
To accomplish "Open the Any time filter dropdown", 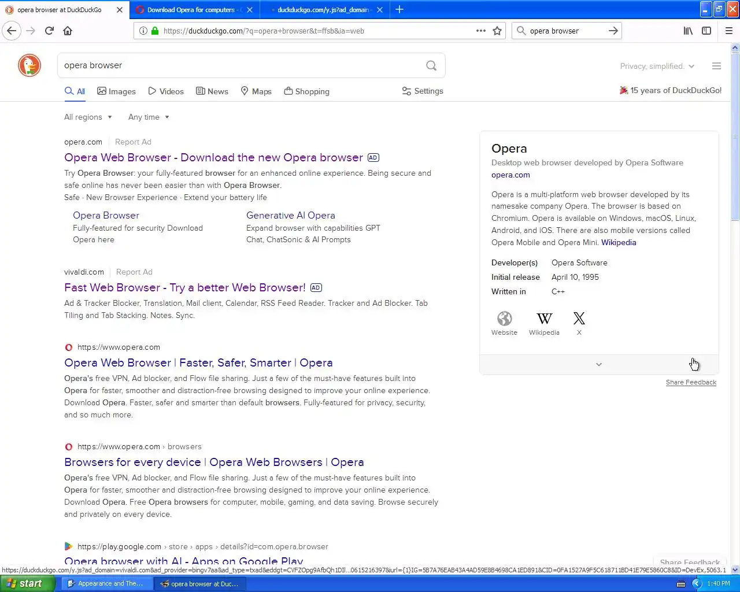I will click(149, 117).
